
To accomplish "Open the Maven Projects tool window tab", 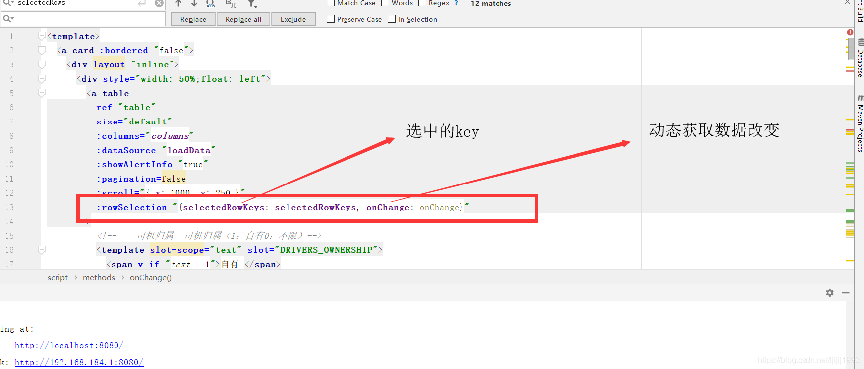I will 860,124.
